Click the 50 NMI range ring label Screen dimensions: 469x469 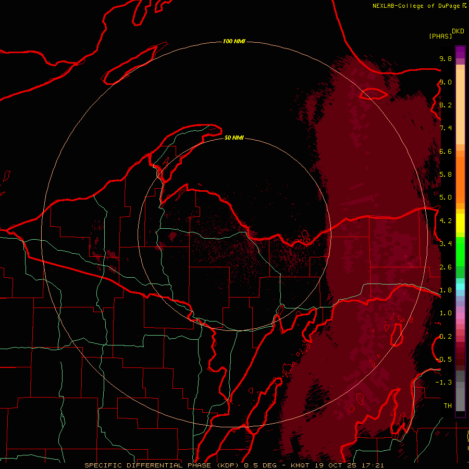[234, 138]
